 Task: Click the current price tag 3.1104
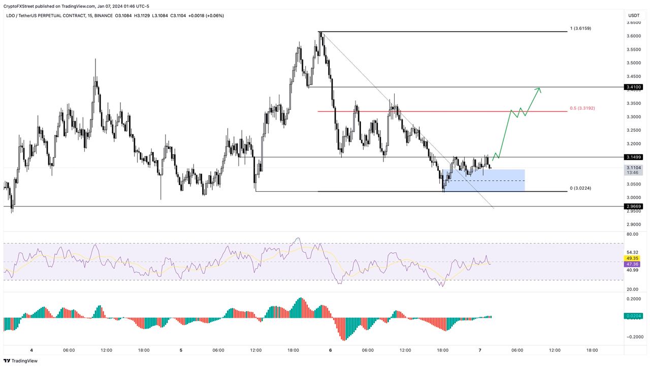coord(634,167)
